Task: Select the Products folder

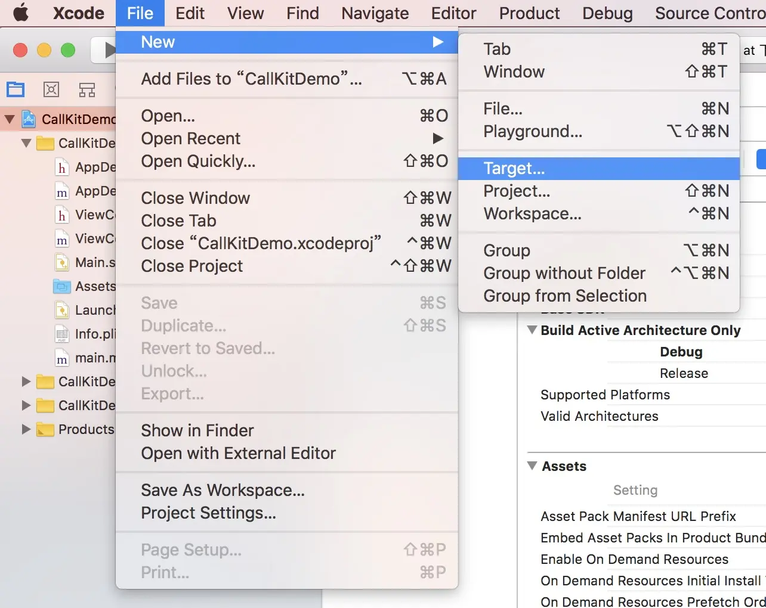Action: click(x=75, y=429)
